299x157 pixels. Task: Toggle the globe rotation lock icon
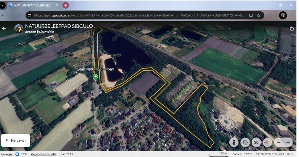pyautogui.click(x=245, y=142)
